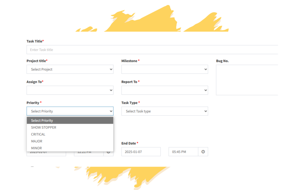The width and height of the screenshot is (297, 190).
Task: Click inside the Bug No. text area
Action: (x=247, y=80)
